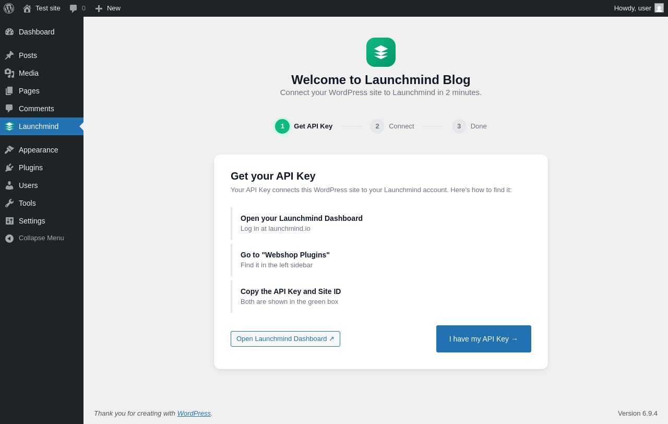Viewport: 668px width, 424px height.
Task: Open Tools in the sidebar
Action: (42, 203)
